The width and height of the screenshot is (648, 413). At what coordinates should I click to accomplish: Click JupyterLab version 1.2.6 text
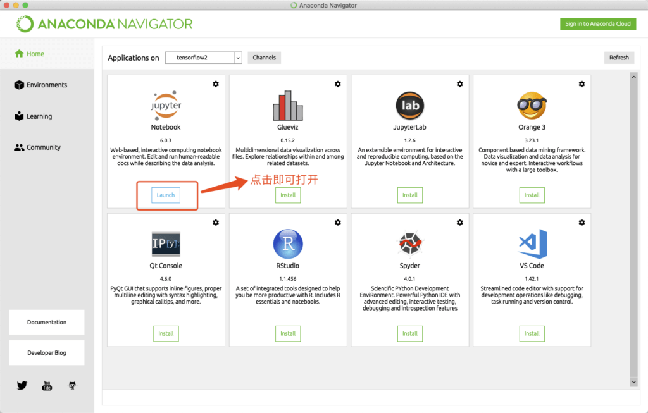(x=409, y=140)
